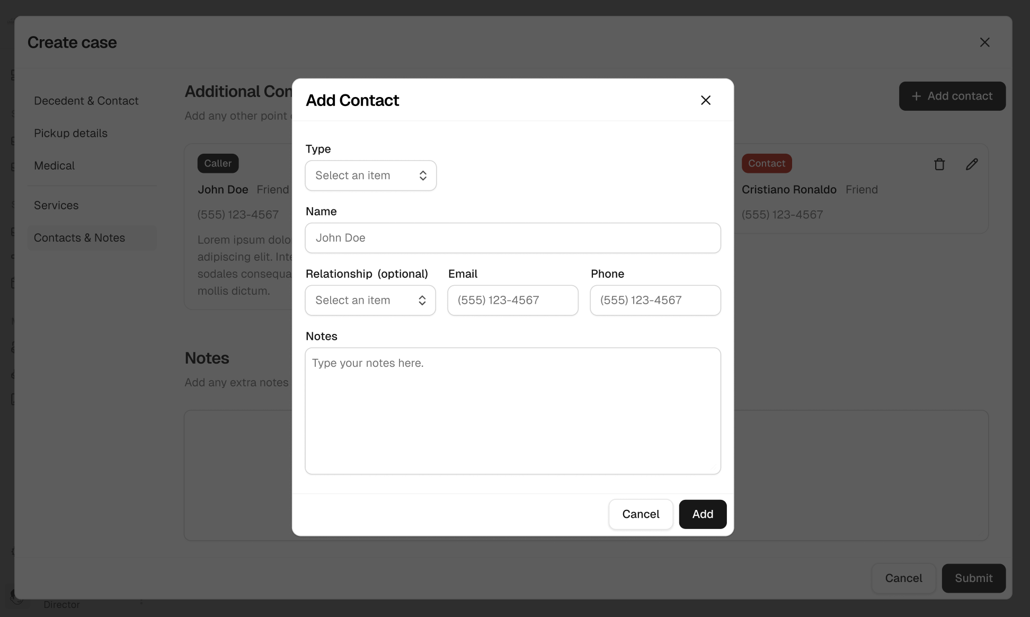Image resolution: width=1030 pixels, height=617 pixels.
Task: Click plus icon on Add contact
Action: point(916,96)
